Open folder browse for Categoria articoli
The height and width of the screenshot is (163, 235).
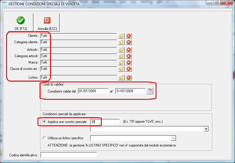point(121,56)
